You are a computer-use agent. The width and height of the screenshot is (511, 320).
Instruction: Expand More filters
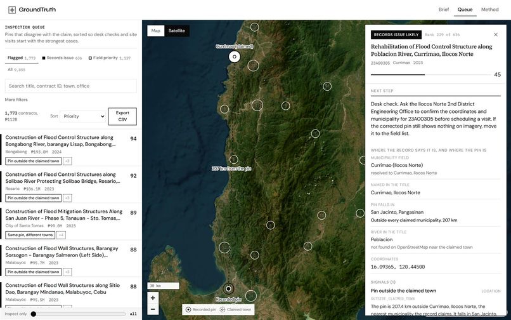(x=16, y=100)
